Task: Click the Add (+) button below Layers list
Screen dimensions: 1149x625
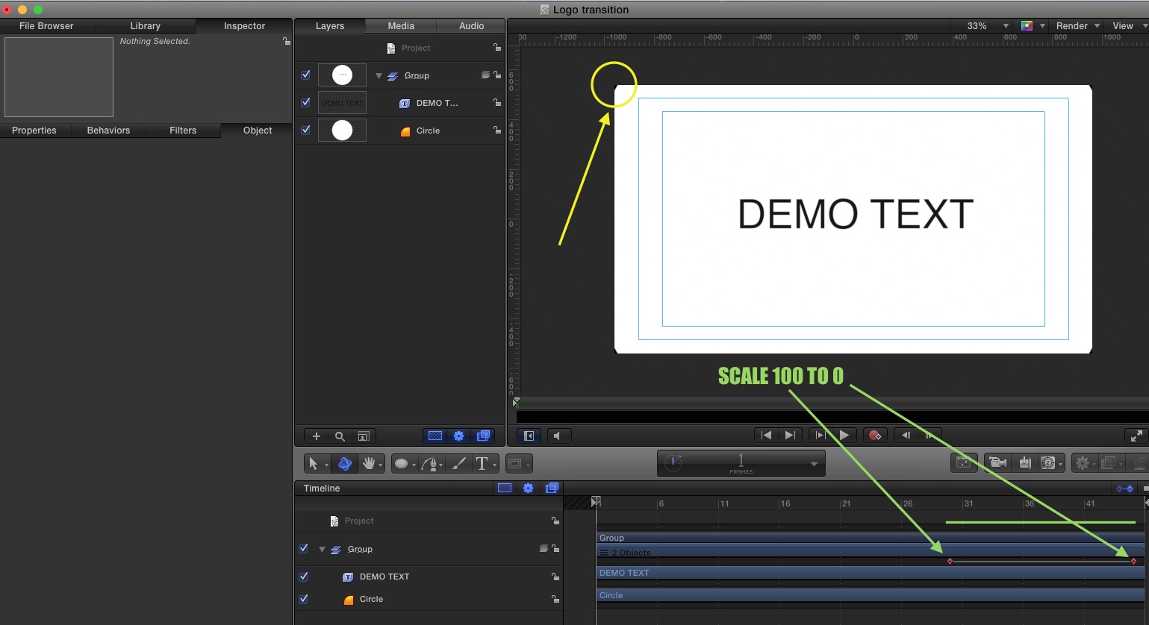Action: 316,436
